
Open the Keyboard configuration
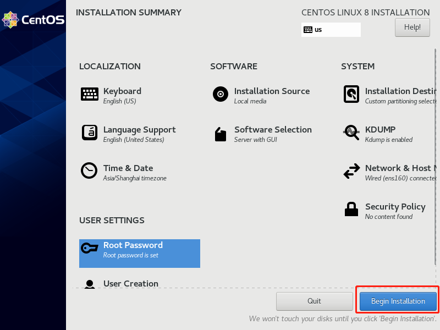pyautogui.click(x=122, y=91)
